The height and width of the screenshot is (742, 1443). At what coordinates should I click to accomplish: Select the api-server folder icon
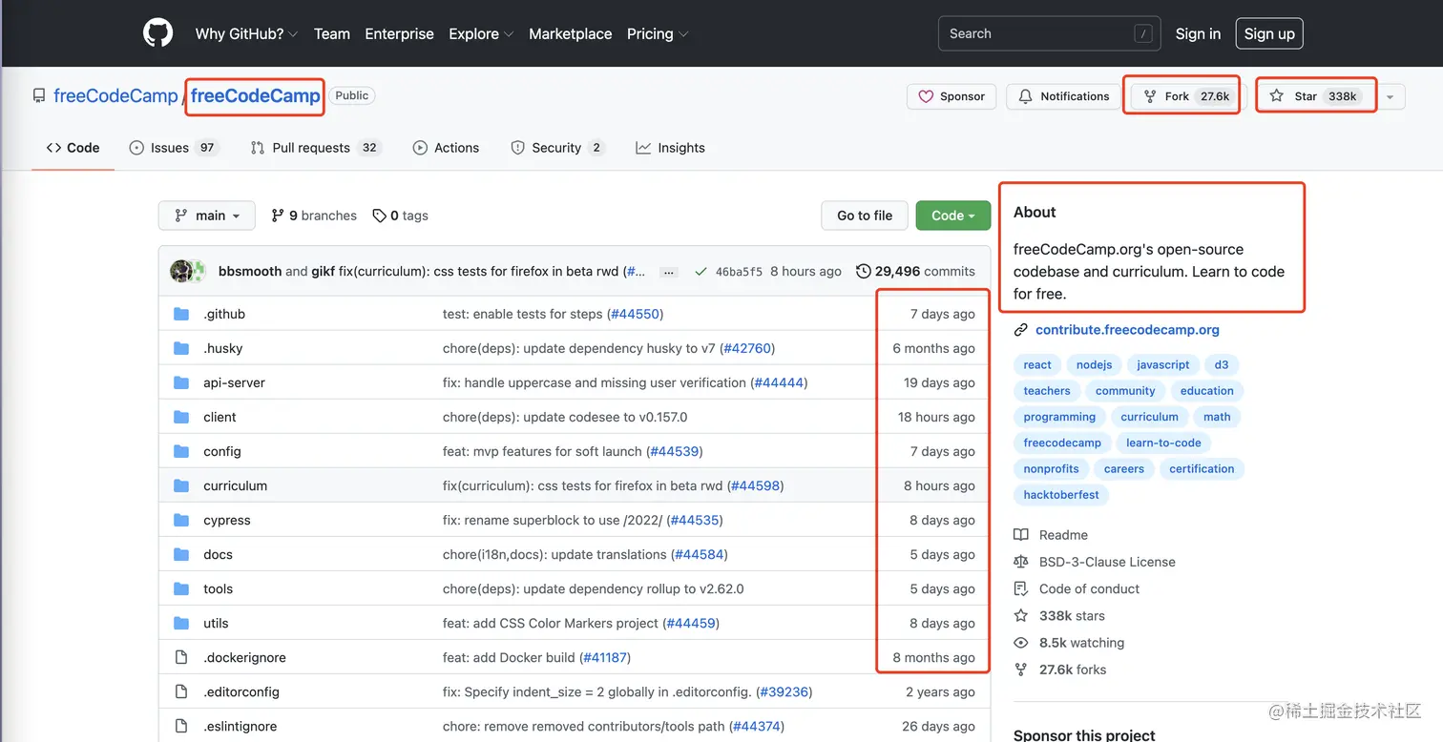[181, 382]
